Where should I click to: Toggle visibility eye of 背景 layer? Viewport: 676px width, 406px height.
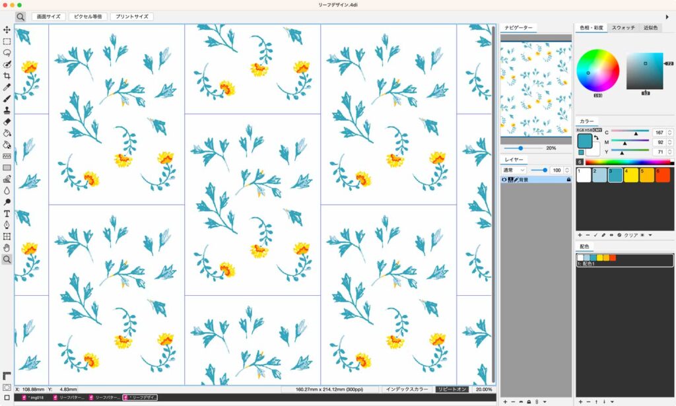pos(504,180)
